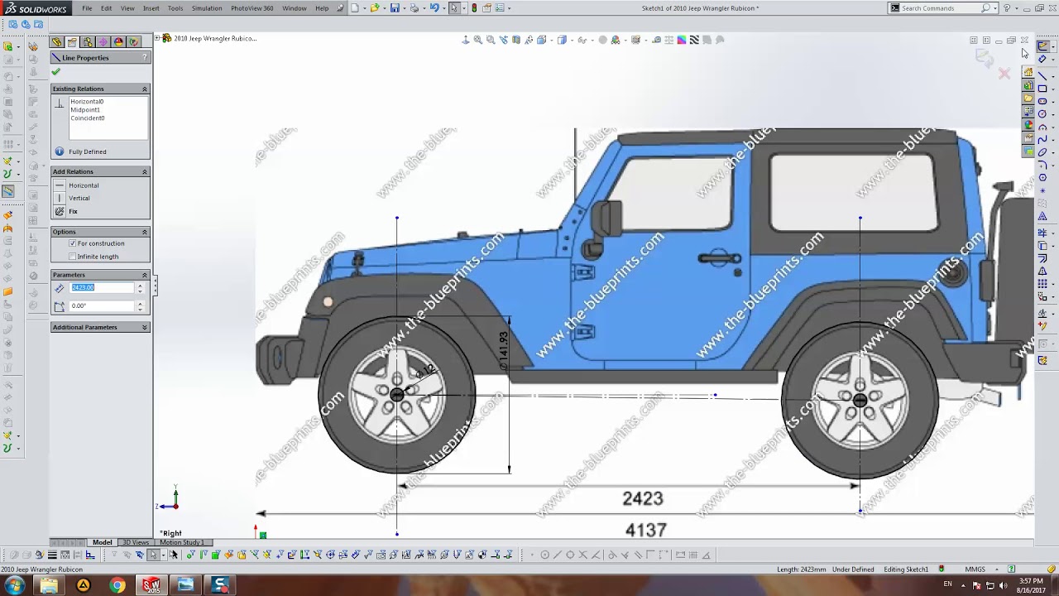Open the Edit menu
Viewport: 1059px width, 596px height.
click(107, 8)
